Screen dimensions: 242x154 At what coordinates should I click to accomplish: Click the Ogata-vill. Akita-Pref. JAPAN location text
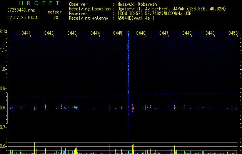tap(172, 9)
